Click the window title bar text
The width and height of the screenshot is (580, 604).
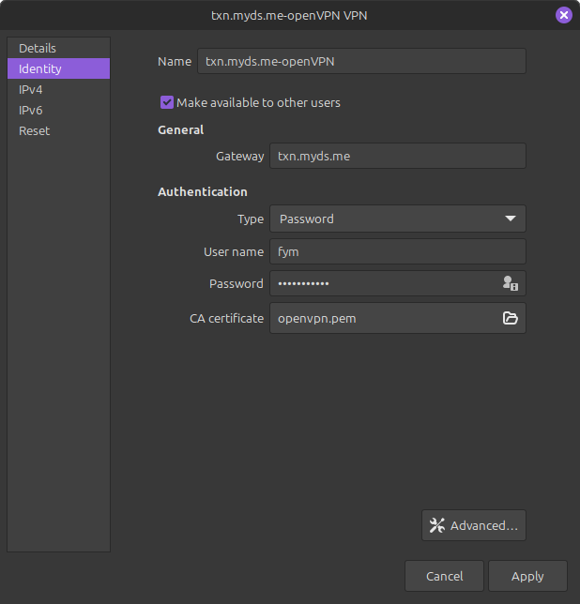(290, 15)
